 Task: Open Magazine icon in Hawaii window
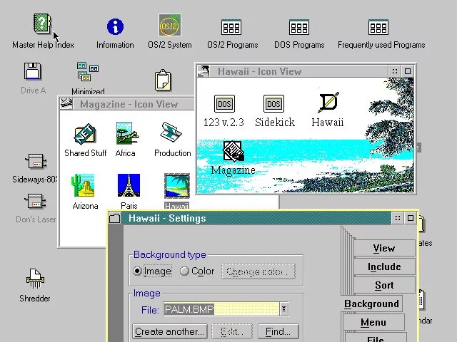233,151
